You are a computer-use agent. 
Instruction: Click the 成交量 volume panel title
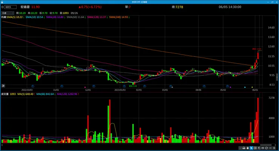pyautogui.click(x=5, y=94)
